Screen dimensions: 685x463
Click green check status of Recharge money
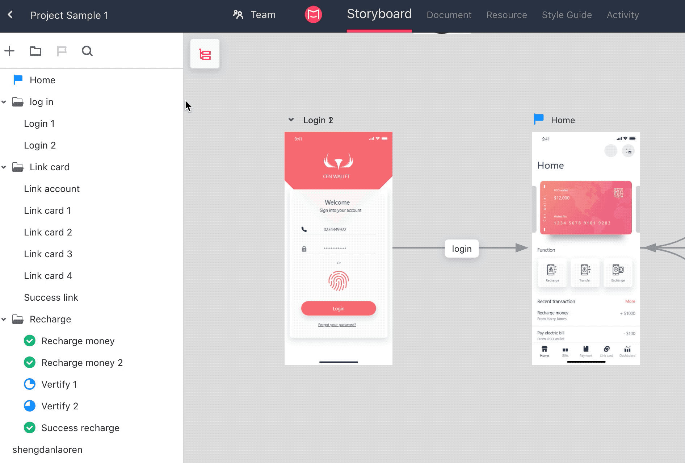[x=30, y=341]
